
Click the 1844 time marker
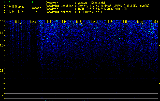click(x=64, y=22)
